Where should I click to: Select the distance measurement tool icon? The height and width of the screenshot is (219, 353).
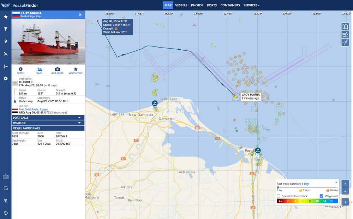345,42
